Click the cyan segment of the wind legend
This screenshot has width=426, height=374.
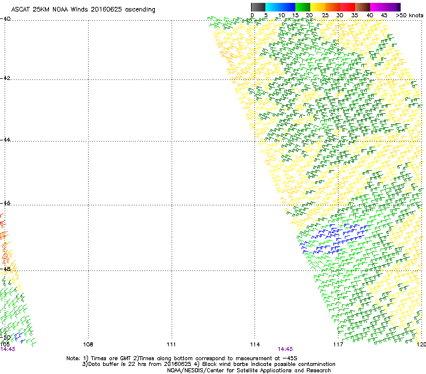tap(273, 7)
